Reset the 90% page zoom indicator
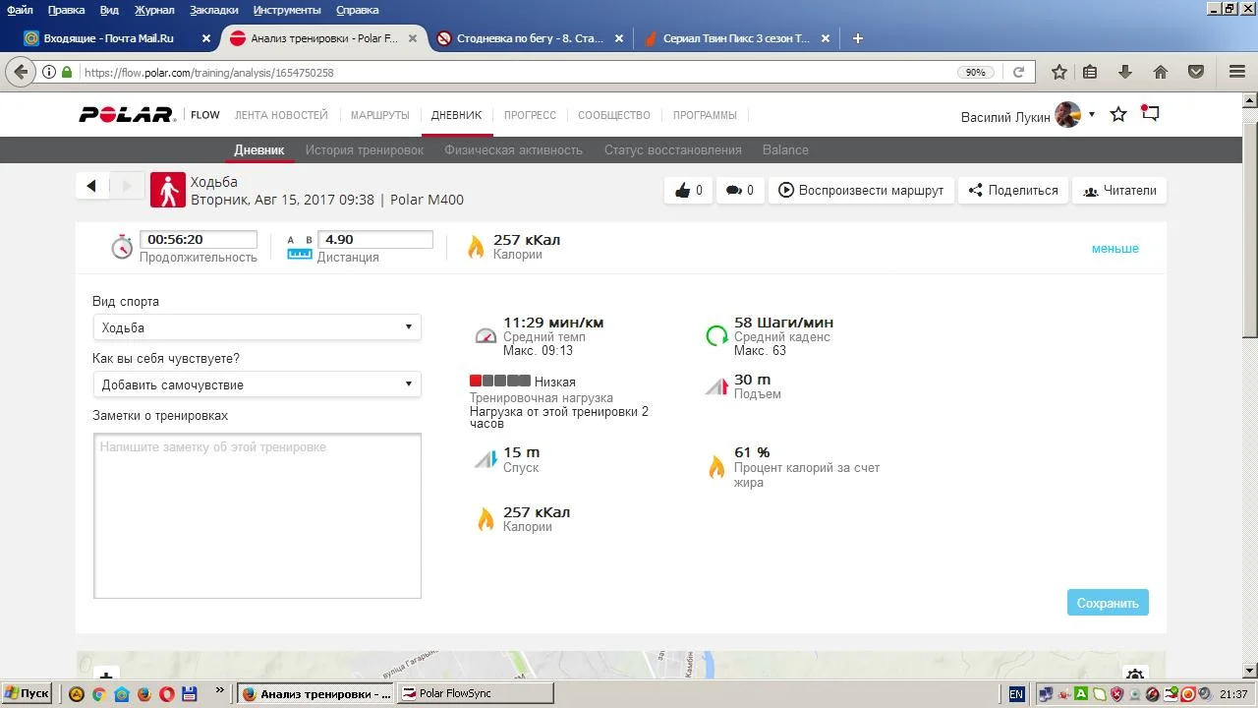 pos(975,72)
